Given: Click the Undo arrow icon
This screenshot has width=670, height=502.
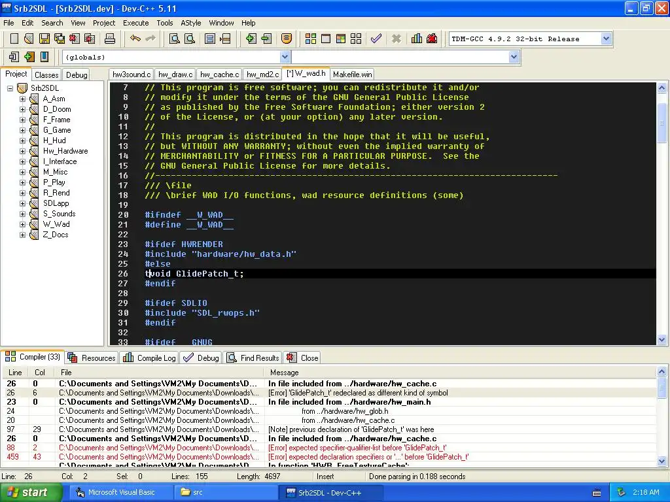Looking at the screenshot, I should pyautogui.click(x=135, y=39).
